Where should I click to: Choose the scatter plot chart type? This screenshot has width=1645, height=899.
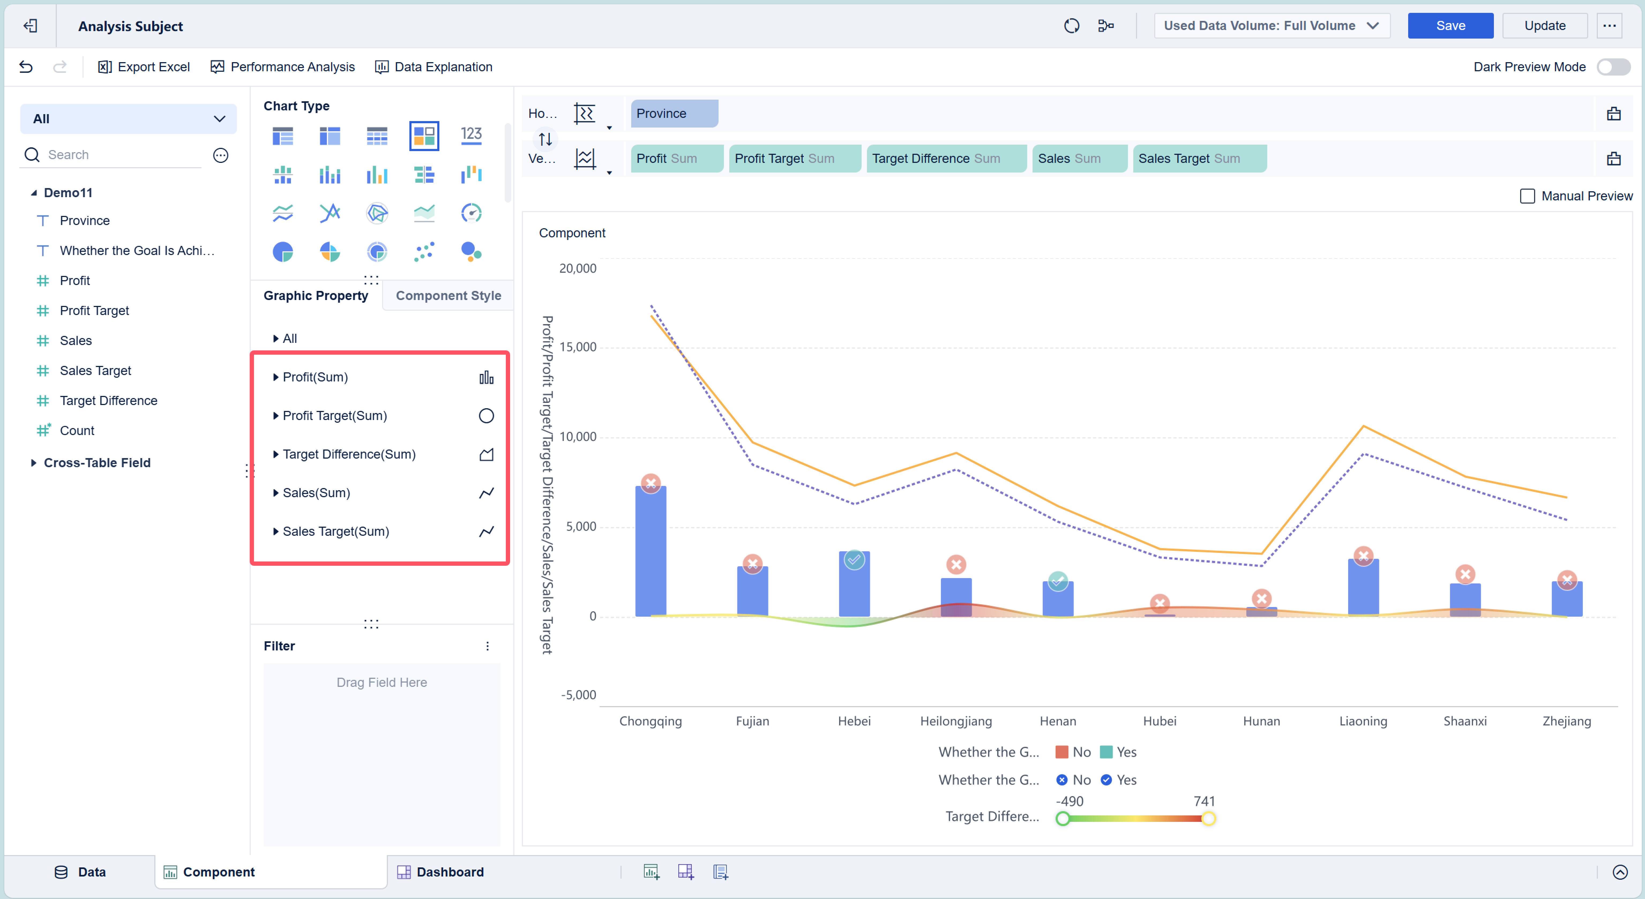click(424, 252)
